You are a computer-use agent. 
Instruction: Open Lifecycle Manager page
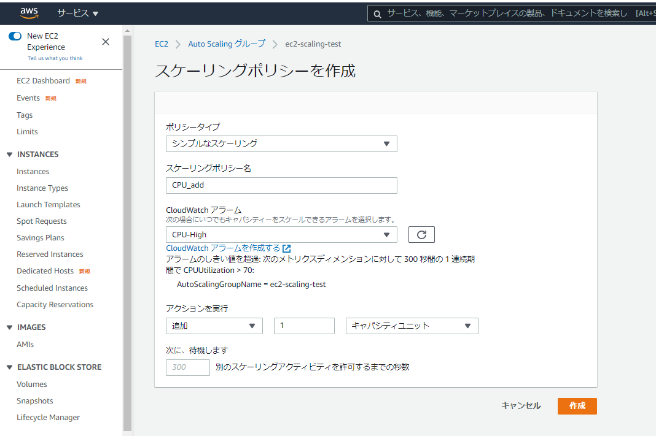coord(48,418)
